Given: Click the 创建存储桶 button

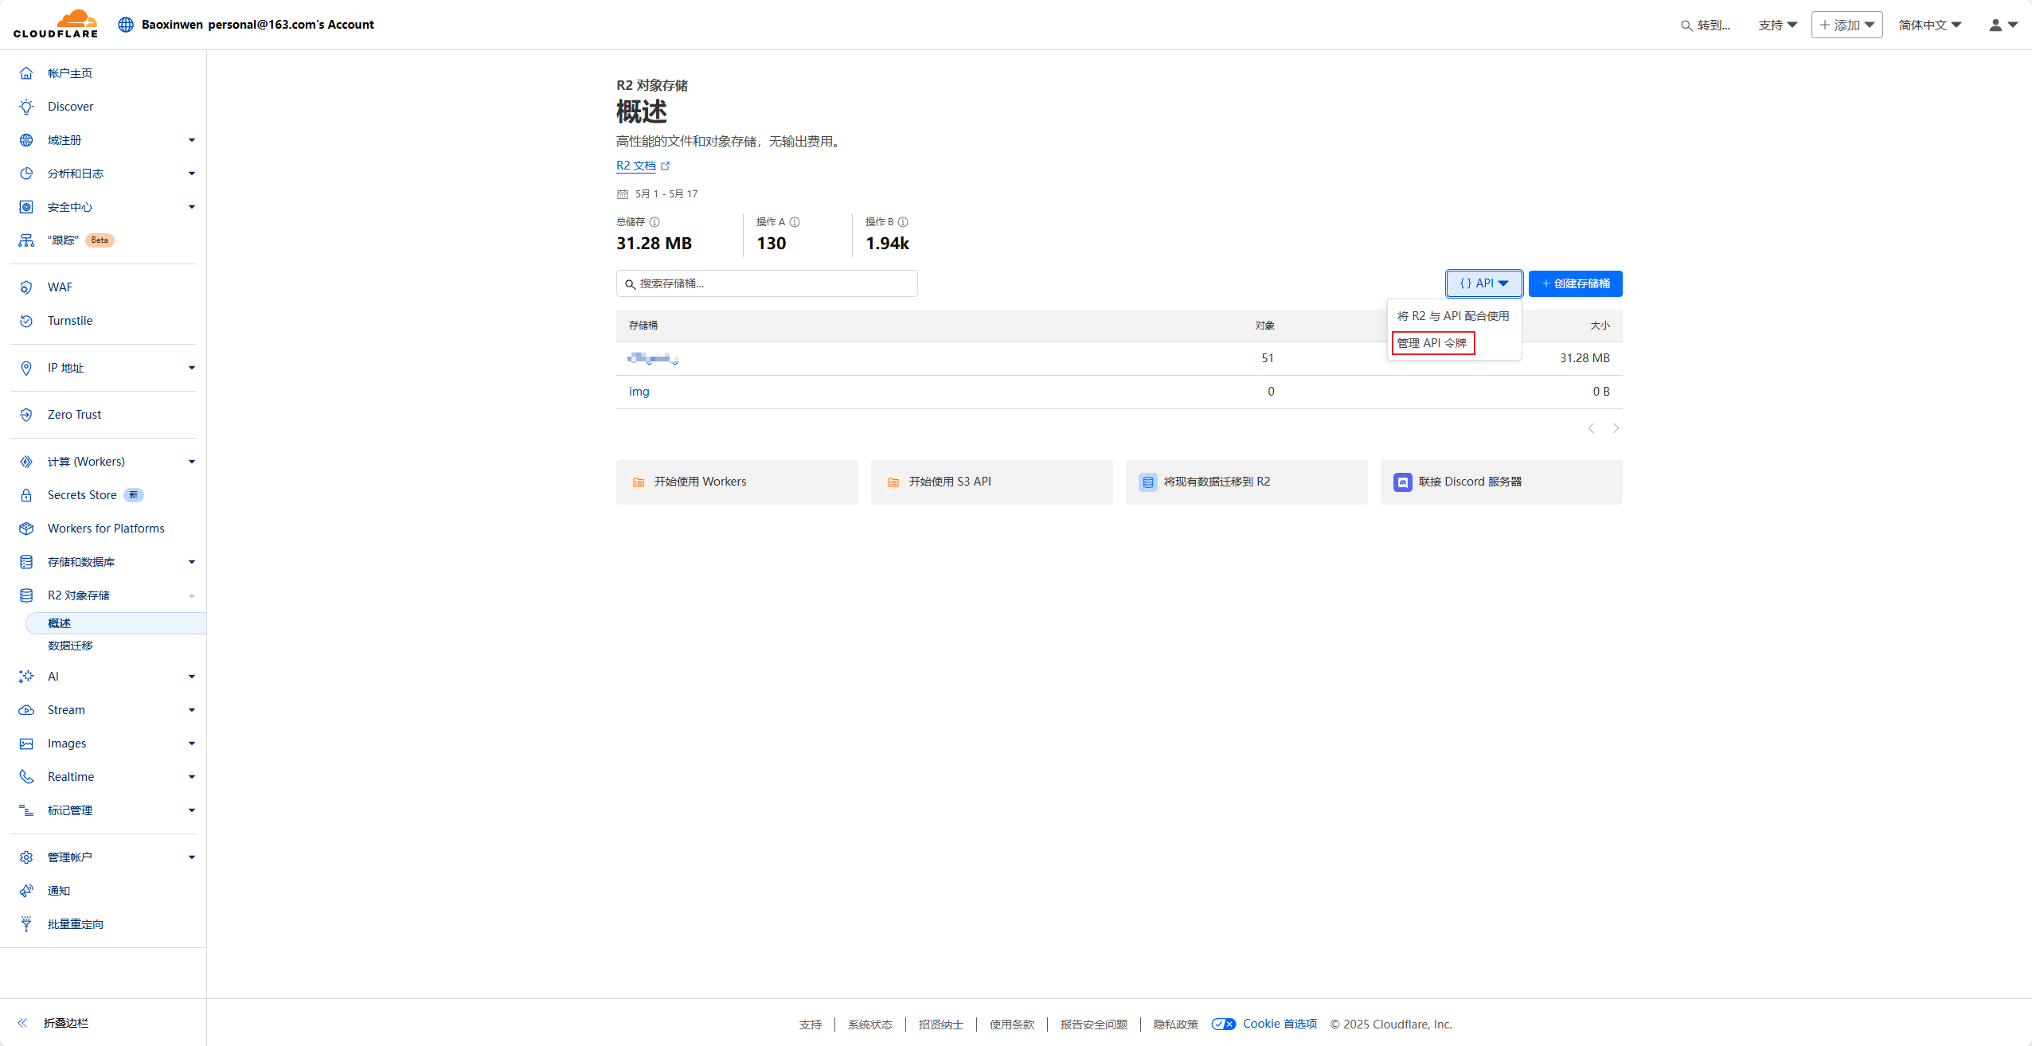Looking at the screenshot, I should [1575, 283].
